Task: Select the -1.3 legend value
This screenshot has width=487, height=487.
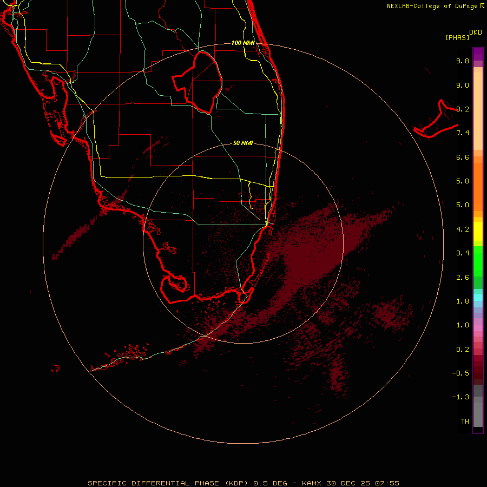Action: 460,397
